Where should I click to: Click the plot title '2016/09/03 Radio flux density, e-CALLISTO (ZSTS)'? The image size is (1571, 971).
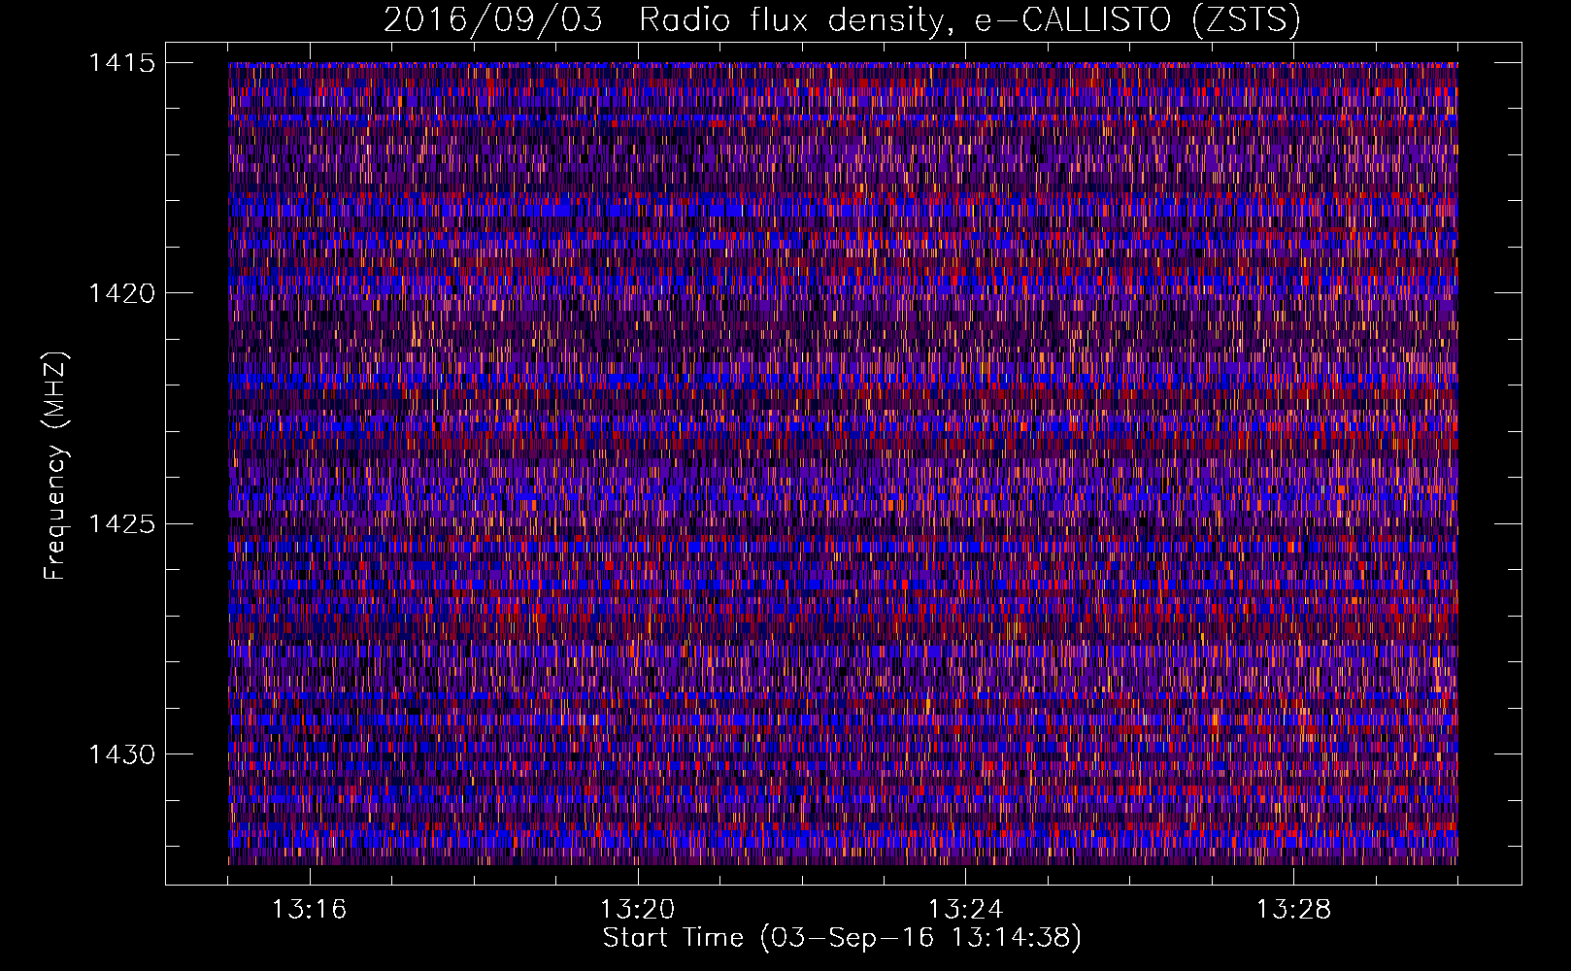(x=842, y=20)
